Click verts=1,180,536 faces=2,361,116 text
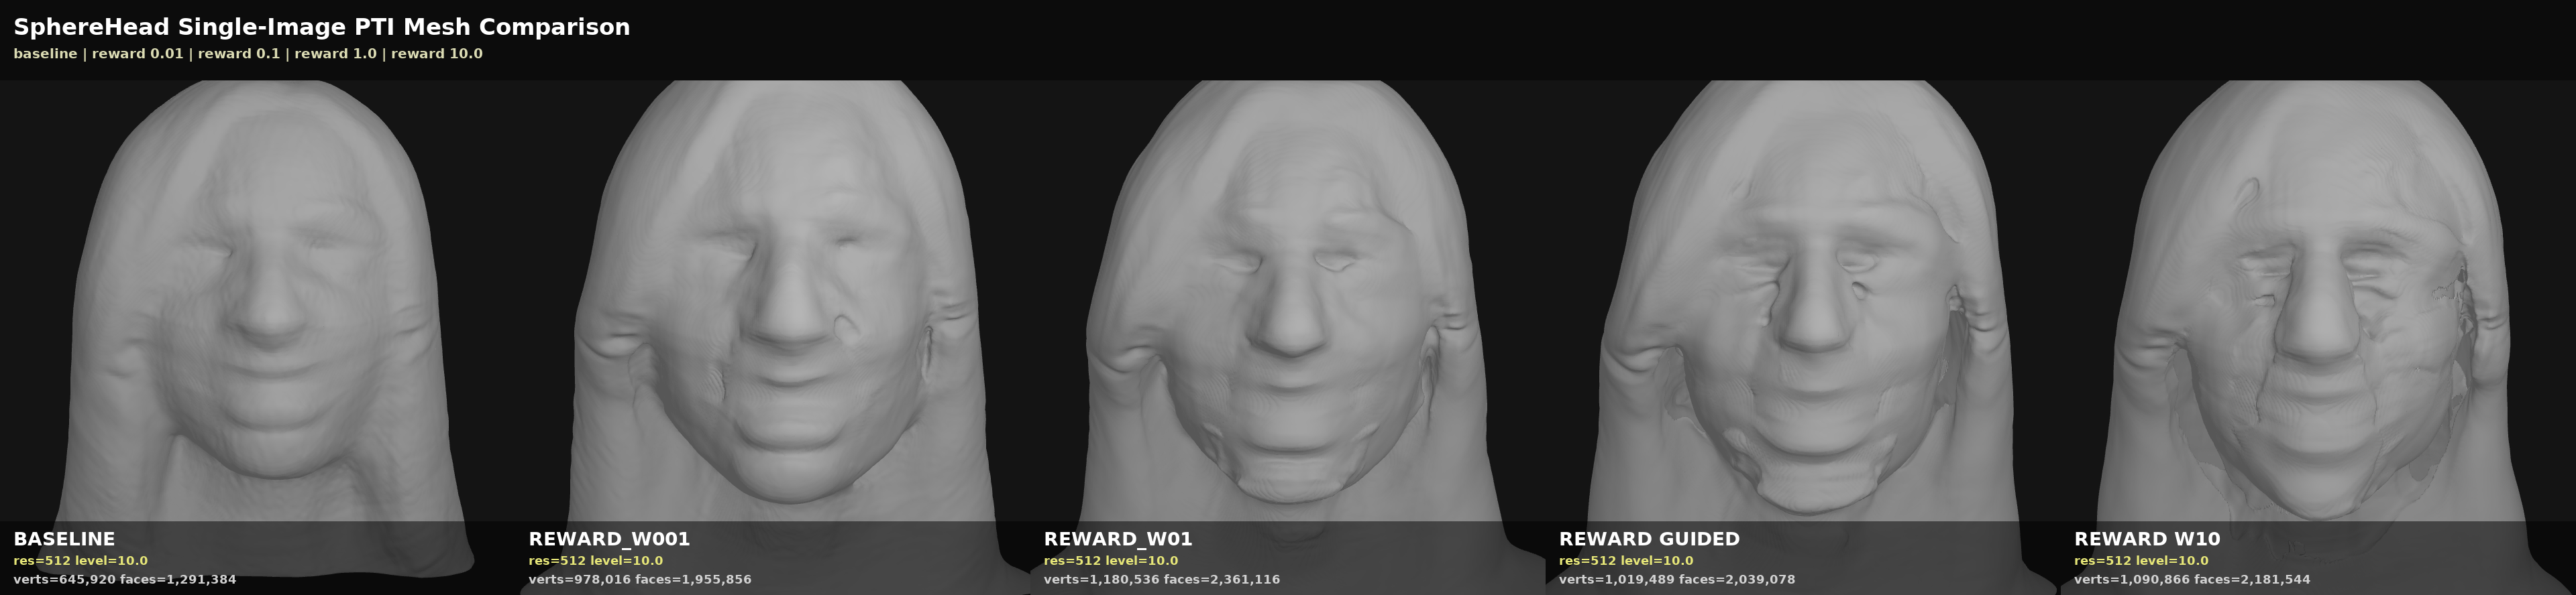This screenshot has height=595, width=2576. [1162, 579]
